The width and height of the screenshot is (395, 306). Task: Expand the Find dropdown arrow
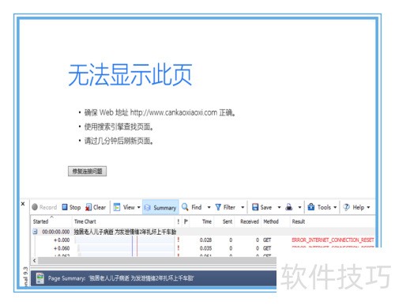tap(209, 207)
